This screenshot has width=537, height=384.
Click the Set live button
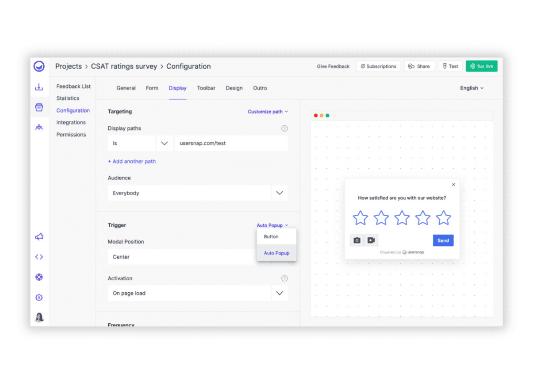[x=481, y=66]
